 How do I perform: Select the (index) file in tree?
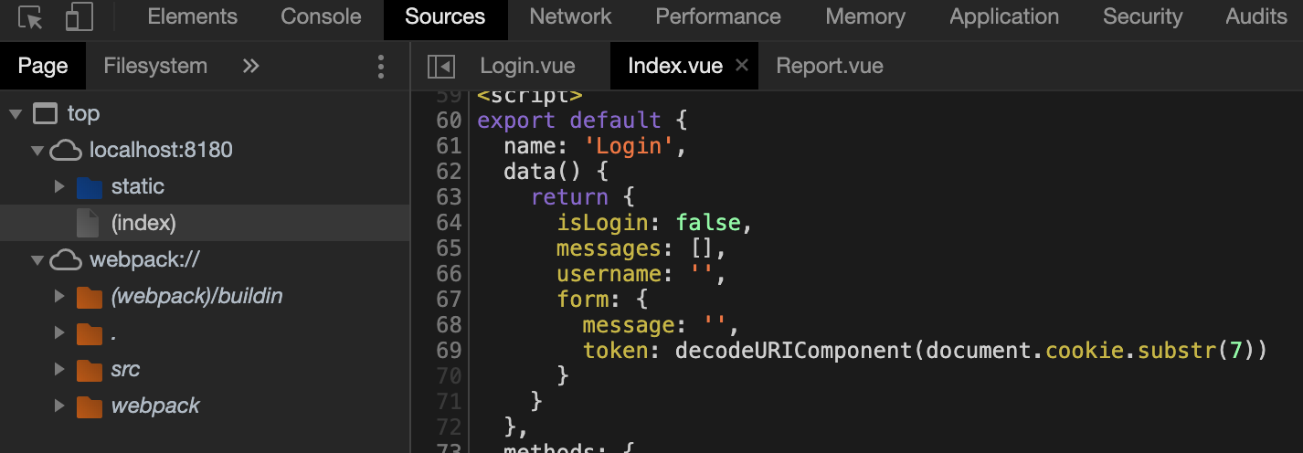[143, 223]
